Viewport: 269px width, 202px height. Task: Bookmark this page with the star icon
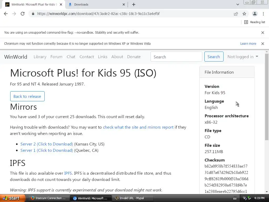pos(244,14)
